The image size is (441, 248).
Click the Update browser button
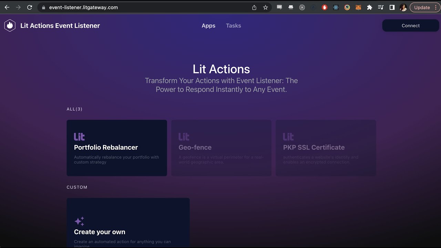[x=422, y=7]
